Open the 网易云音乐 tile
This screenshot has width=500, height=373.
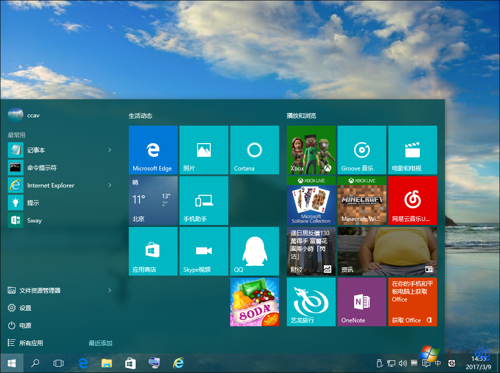[x=412, y=201]
